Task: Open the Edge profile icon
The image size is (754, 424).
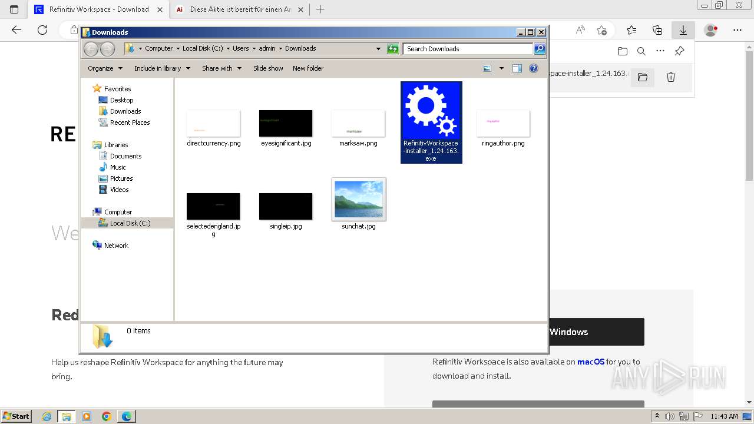Action: coord(711,30)
